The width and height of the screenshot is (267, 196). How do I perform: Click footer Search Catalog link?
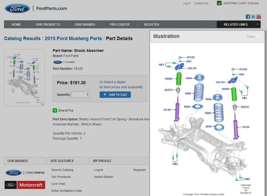point(62,170)
